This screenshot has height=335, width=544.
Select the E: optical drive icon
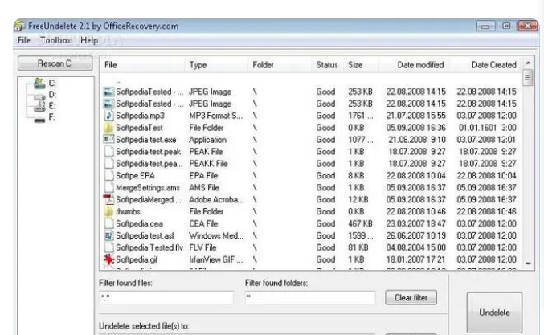pyautogui.click(x=40, y=106)
